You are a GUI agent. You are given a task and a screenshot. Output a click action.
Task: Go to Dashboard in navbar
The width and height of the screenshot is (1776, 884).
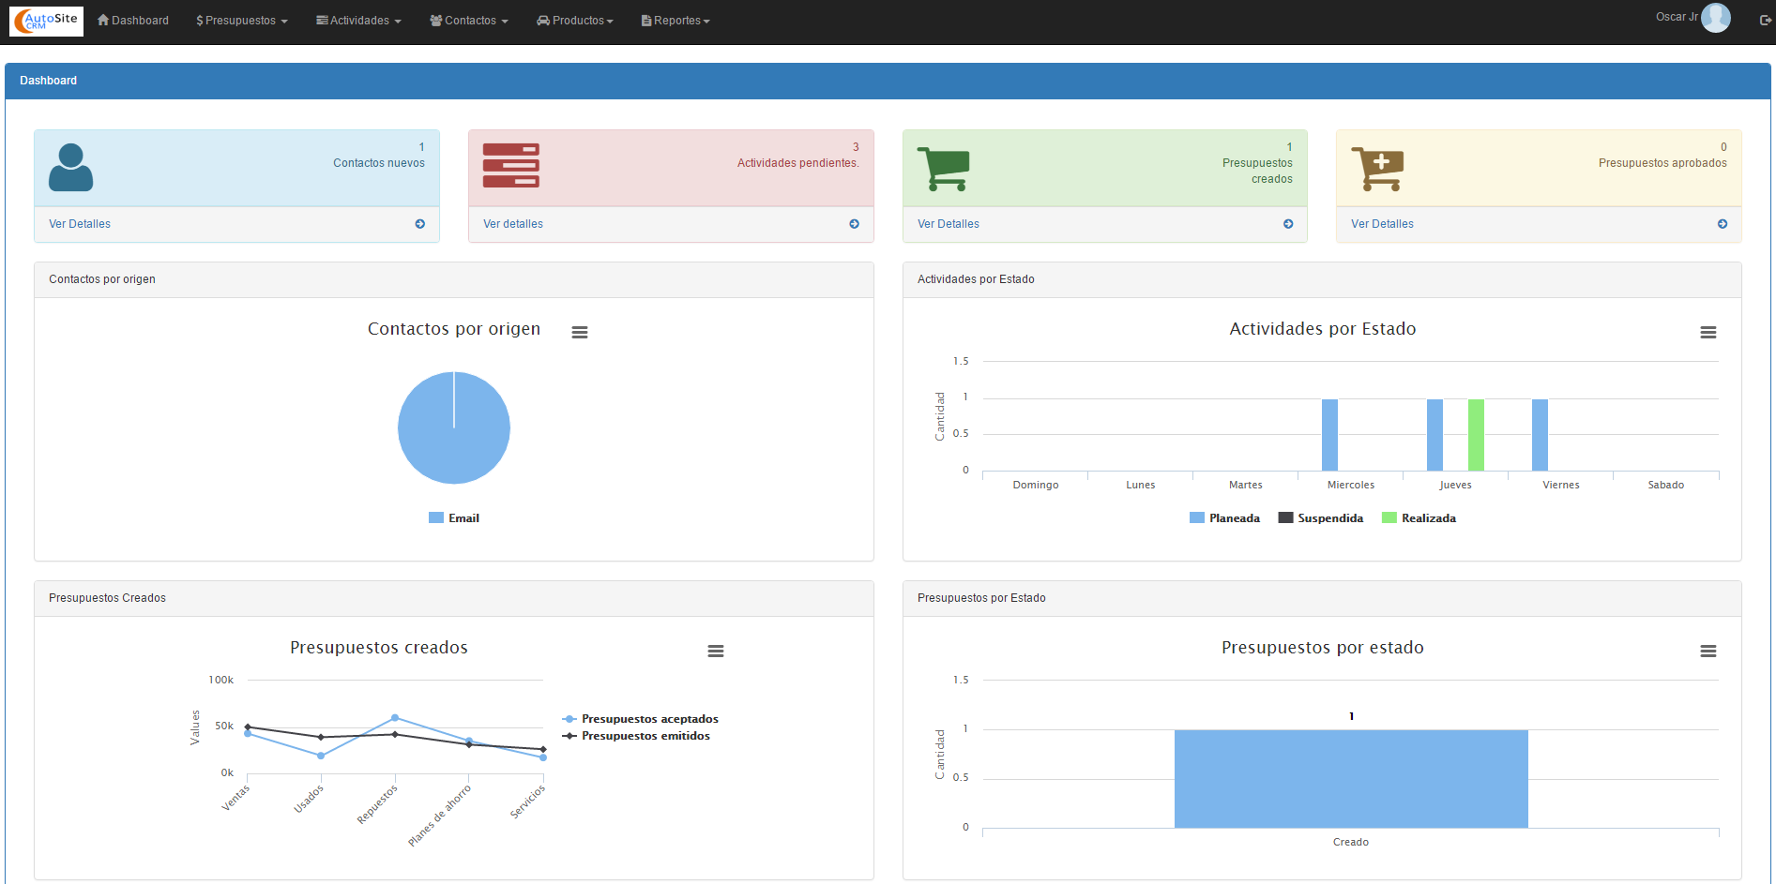click(x=133, y=21)
